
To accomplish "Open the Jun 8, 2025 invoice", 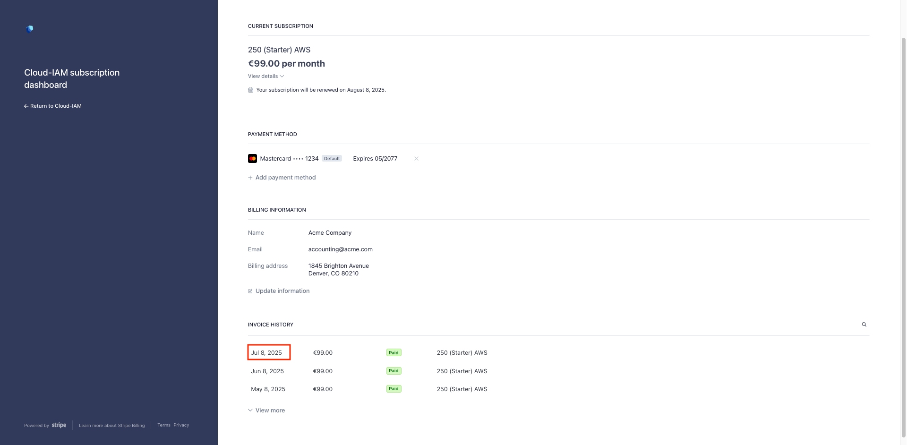I will point(267,371).
